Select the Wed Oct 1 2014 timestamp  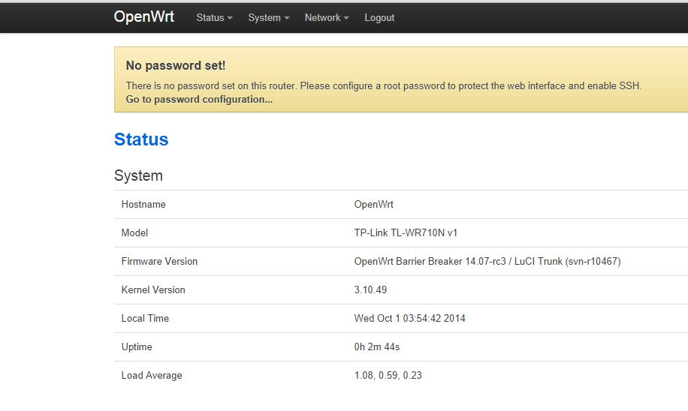[409, 319]
